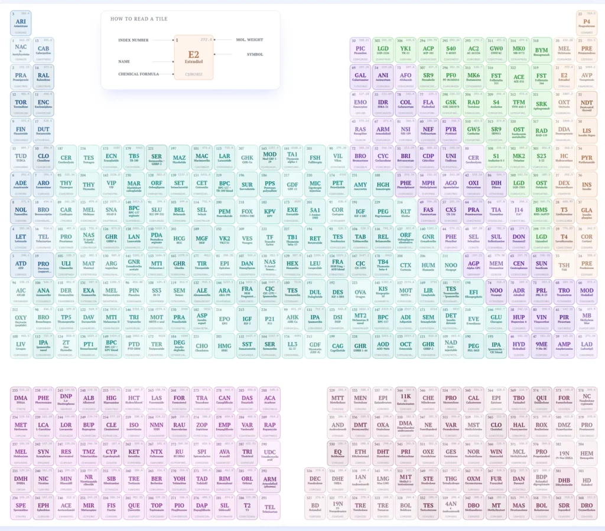
Task: Click the LIS Insulin lispro tile
Action: click(587, 130)
